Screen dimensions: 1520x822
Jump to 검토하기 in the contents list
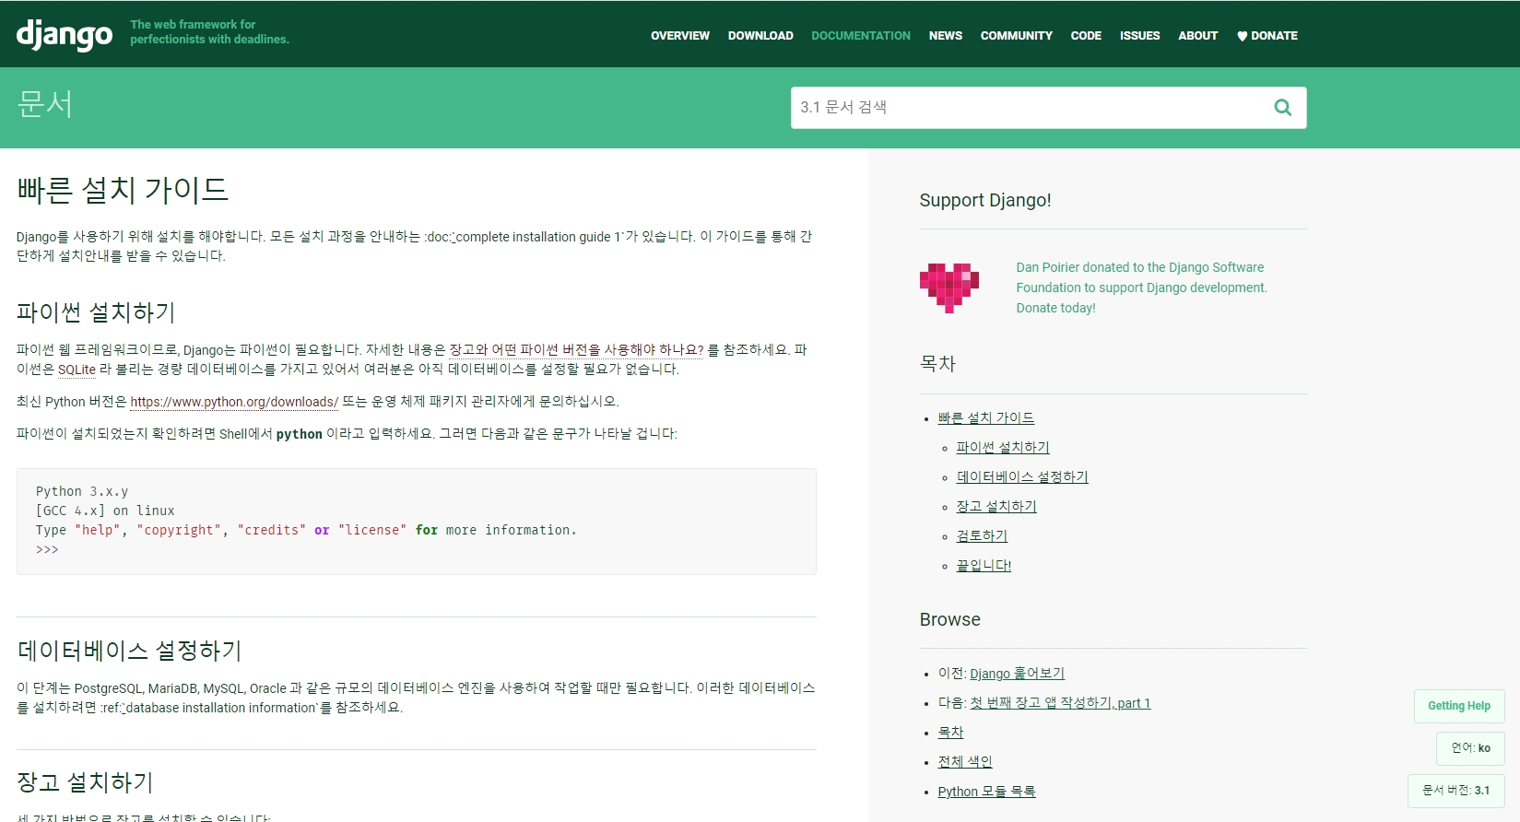pyautogui.click(x=982, y=536)
